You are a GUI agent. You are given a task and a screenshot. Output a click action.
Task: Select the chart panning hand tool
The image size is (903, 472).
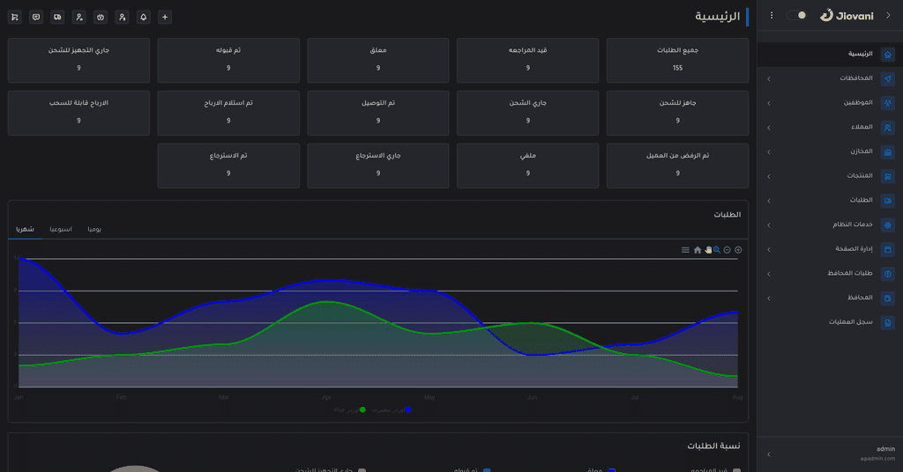click(708, 250)
